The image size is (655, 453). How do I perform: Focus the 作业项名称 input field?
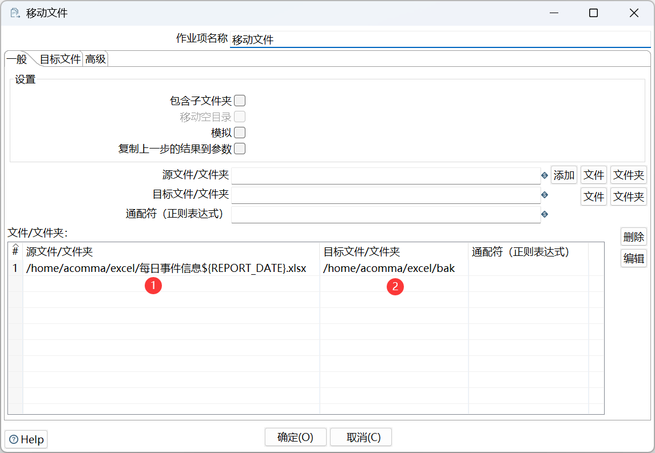(x=440, y=39)
